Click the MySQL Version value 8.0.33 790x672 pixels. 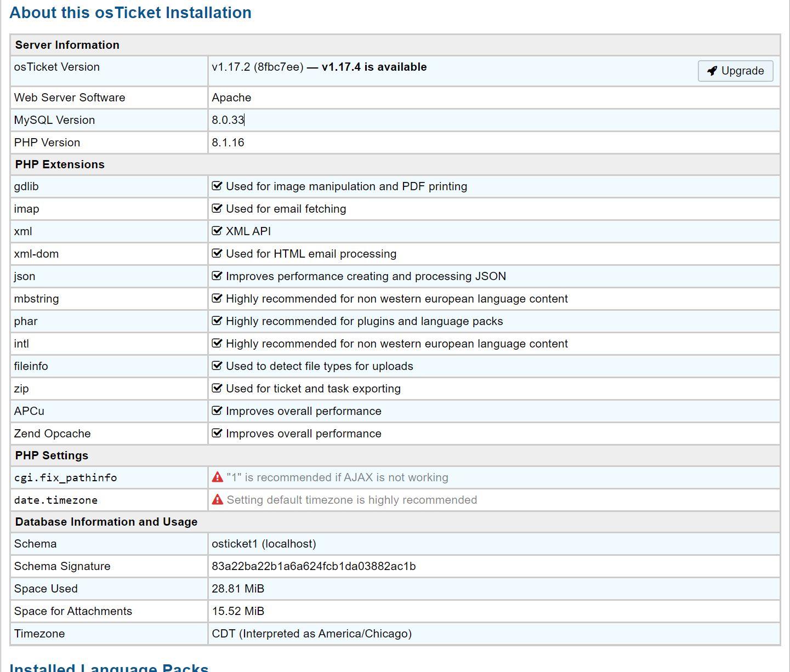click(x=228, y=120)
